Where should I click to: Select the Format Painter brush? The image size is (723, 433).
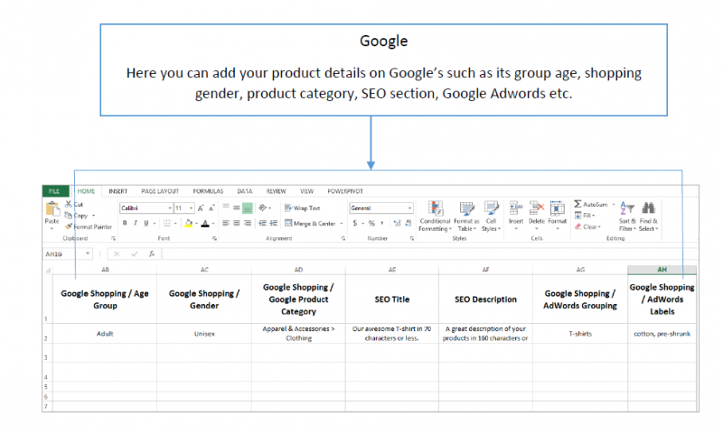(69, 226)
